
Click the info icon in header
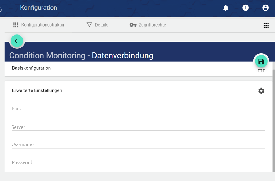246,8
